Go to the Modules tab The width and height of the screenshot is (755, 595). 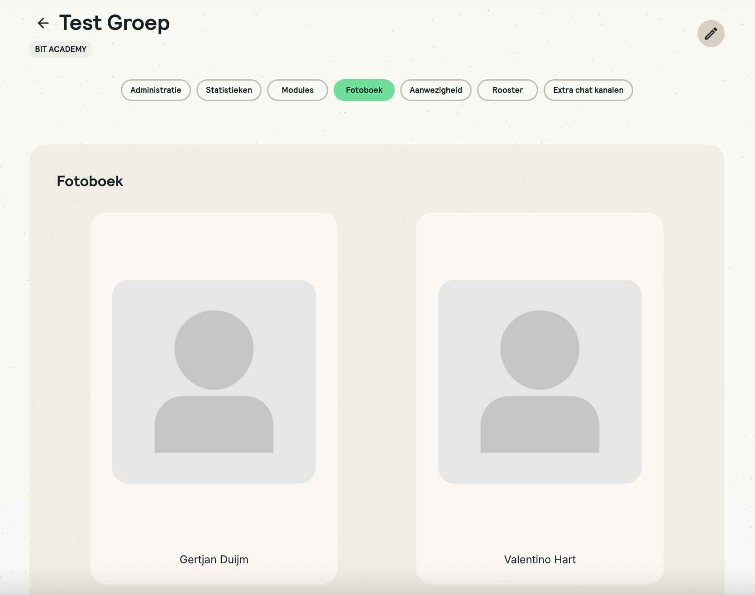pyautogui.click(x=297, y=90)
